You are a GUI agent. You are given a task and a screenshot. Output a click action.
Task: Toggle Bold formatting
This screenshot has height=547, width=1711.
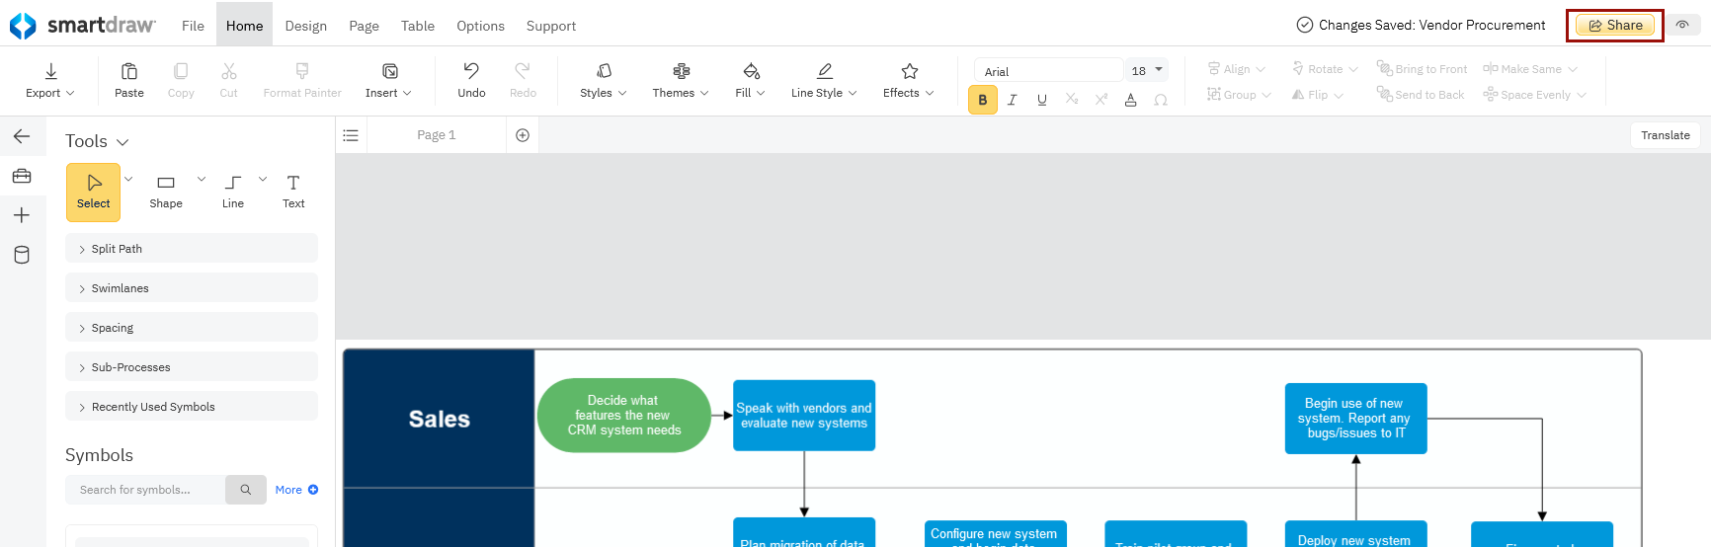982,100
